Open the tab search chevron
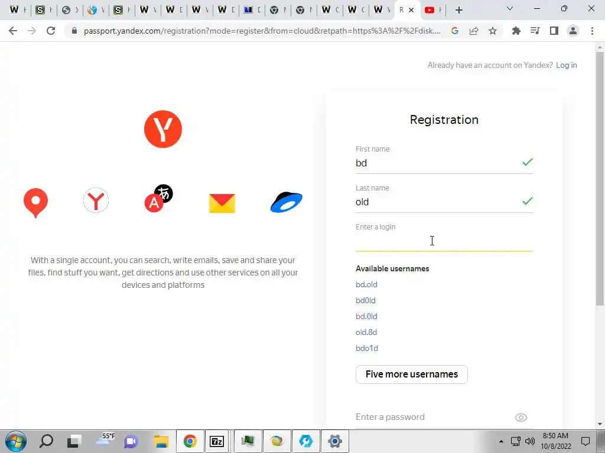The image size is (605, 453). point(510,8)
